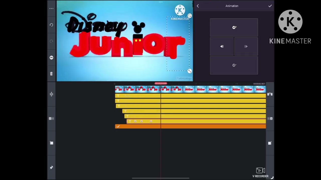This screenshot has width=321, height=180.
Task: Click the total duration 00:00:02.927 text
Action: (259, 84)
